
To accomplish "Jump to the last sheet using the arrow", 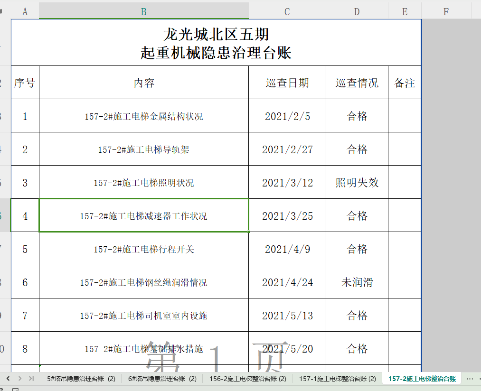I will point(31,378).
